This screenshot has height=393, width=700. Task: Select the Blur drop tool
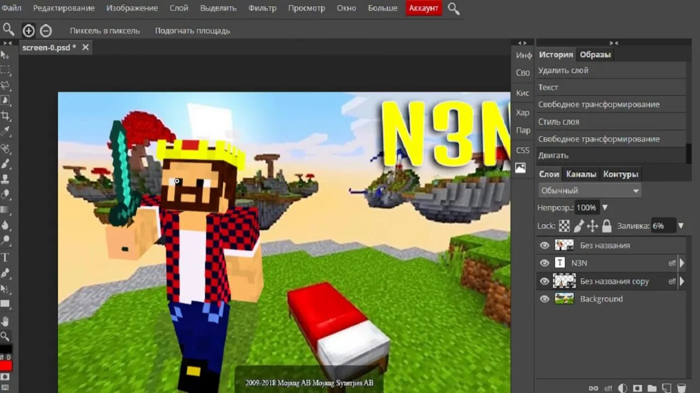pyautogui.click(x=5, y=225)
